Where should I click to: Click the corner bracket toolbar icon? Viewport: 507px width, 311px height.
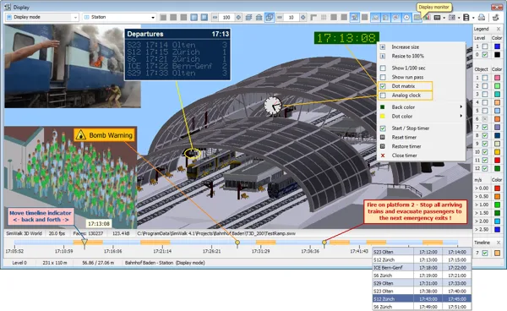pyautogui.click(x=313, y=18)
